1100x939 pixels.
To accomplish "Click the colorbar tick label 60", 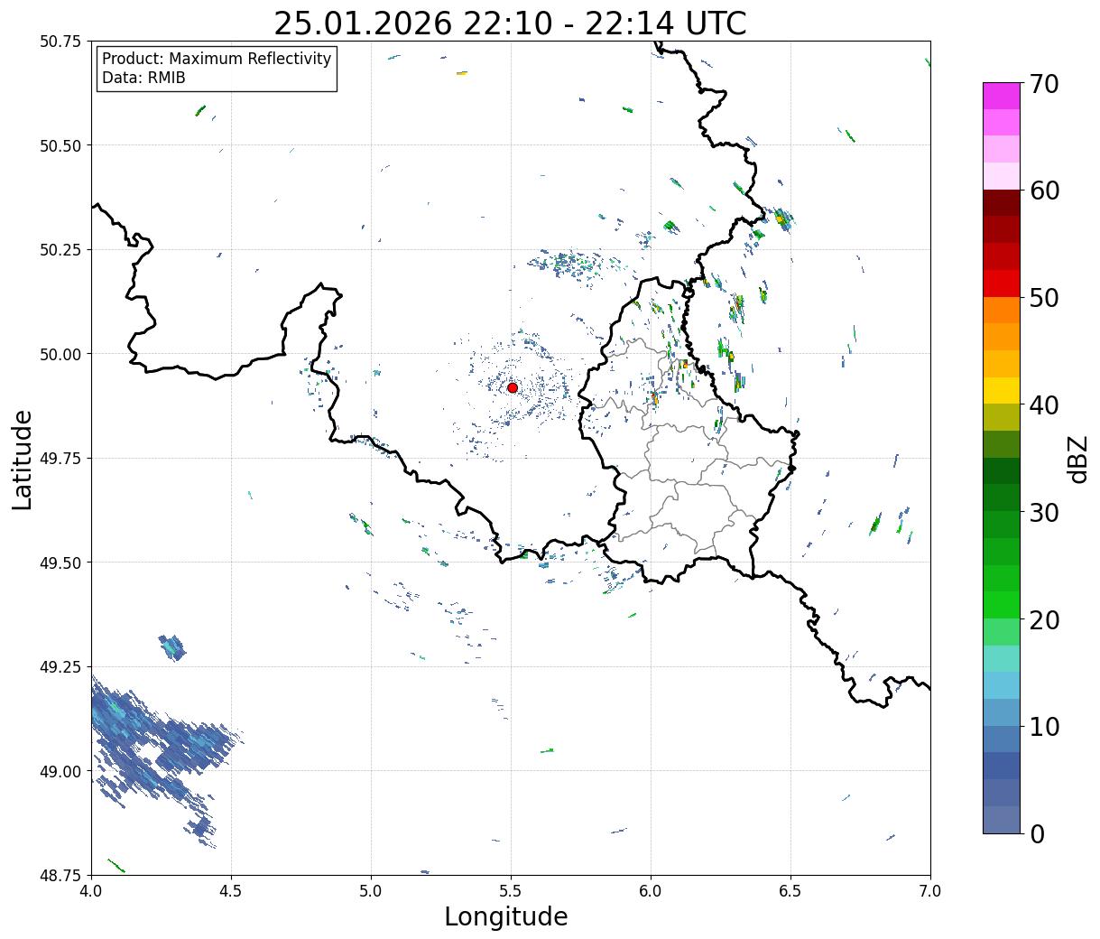I will click(x=1043, y=191).
